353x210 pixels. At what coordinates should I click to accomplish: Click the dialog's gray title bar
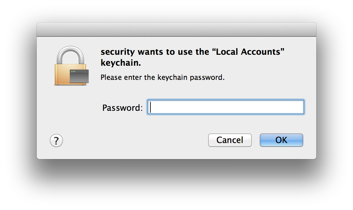coord(176,29)
